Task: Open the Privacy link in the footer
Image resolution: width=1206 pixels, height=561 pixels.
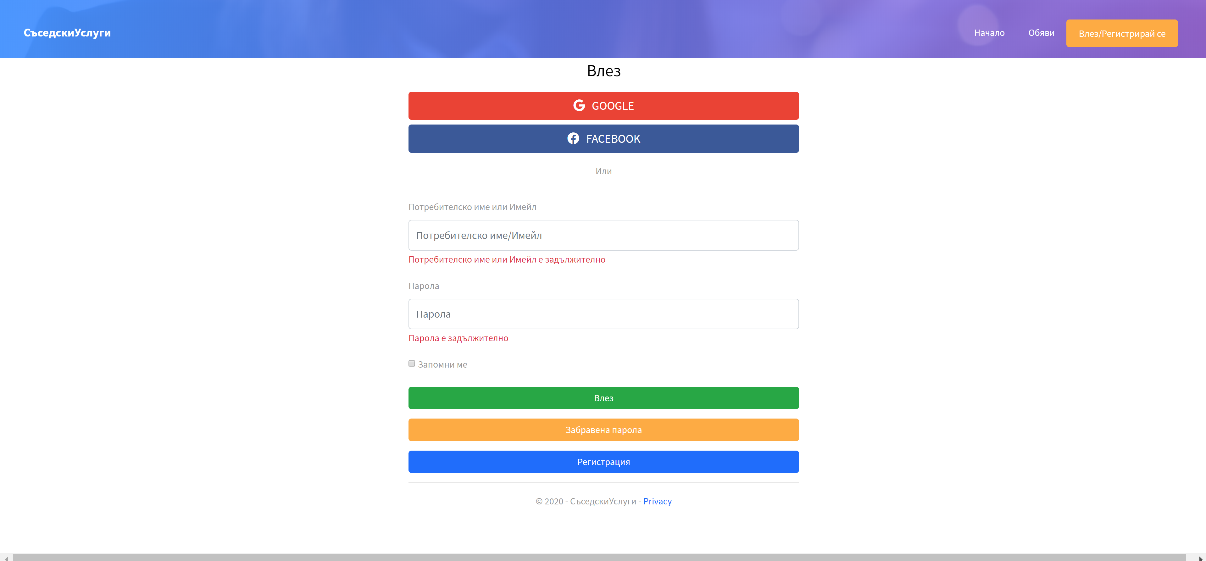Action: (x=657, y=501)
